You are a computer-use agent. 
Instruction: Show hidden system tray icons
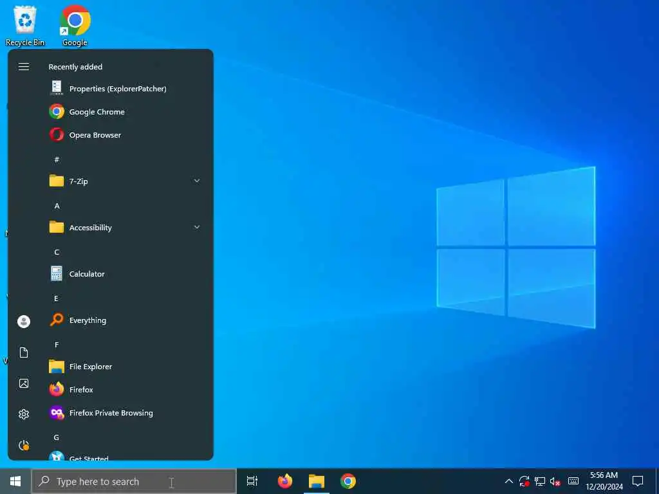(508, 481)
